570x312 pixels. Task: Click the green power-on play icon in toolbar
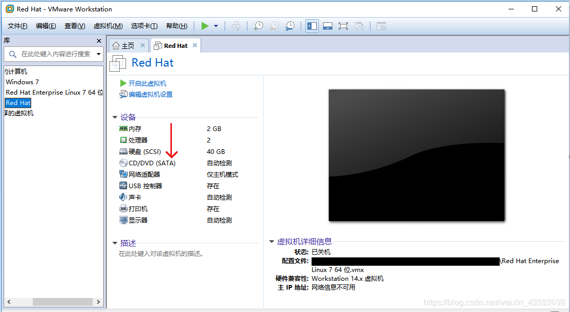tap(205, 26)
